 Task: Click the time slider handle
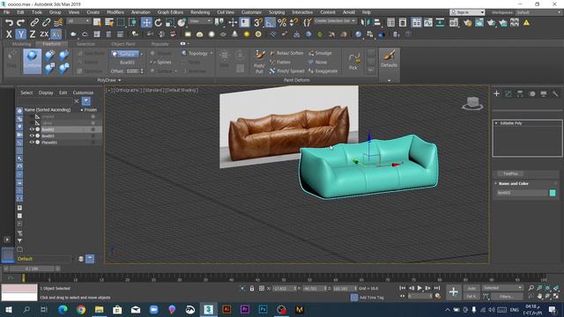click(32, 269)
